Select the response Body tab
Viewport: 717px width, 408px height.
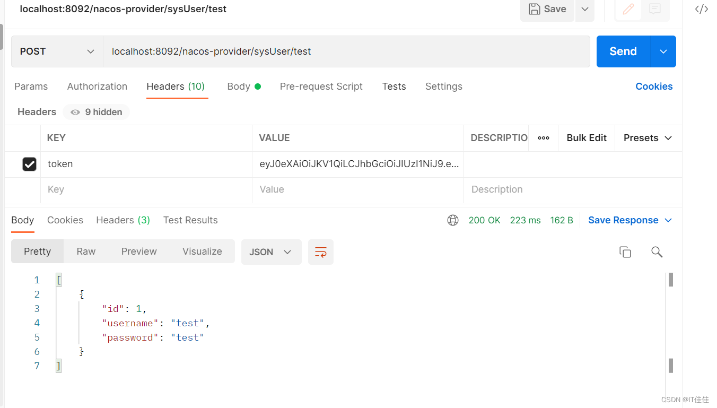tap(22, 220)
